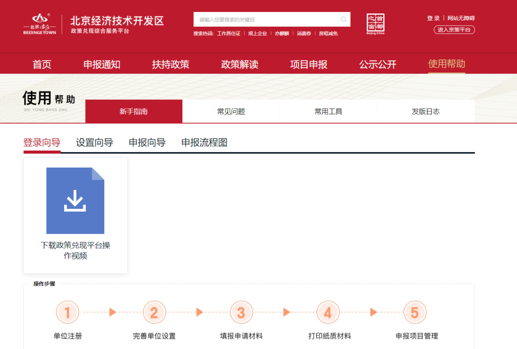The width and height of the screenshot is (517, 349).
Task: Select step 4 circle 打印纸质材料
Action: pyautogui.click(x=328, y=313)
